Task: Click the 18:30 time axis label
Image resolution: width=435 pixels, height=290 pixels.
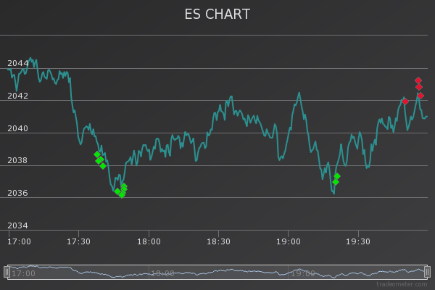Action: pyautogui.click(x=218, y=241)
